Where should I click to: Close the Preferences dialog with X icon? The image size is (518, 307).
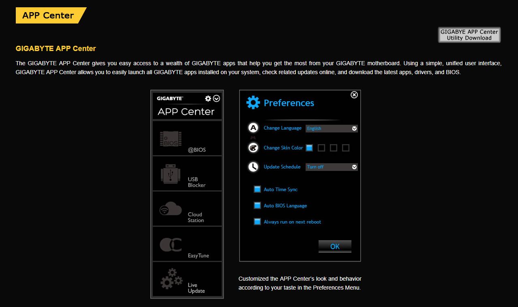click(354, 95)
